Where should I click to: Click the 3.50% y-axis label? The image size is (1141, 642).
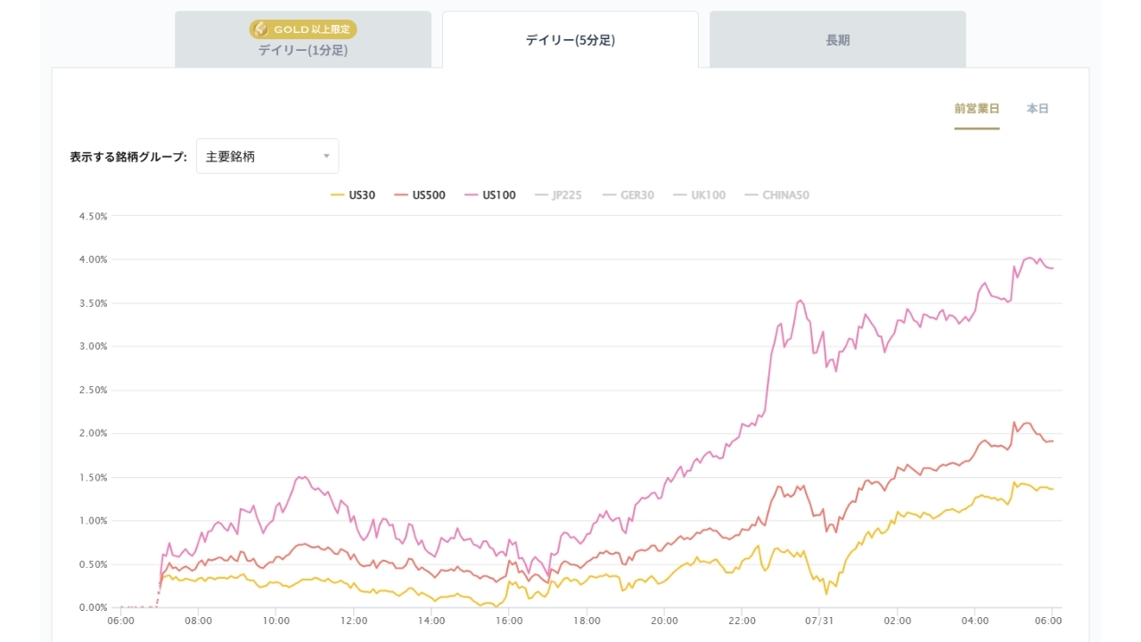click(x=94, y=303)
